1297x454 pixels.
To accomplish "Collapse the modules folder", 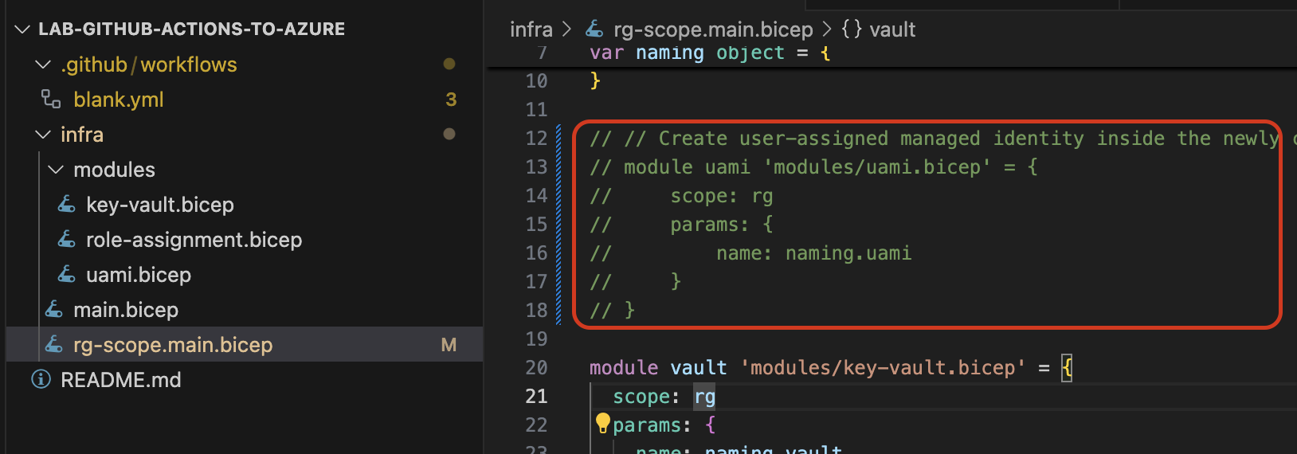I will point(56,170).
